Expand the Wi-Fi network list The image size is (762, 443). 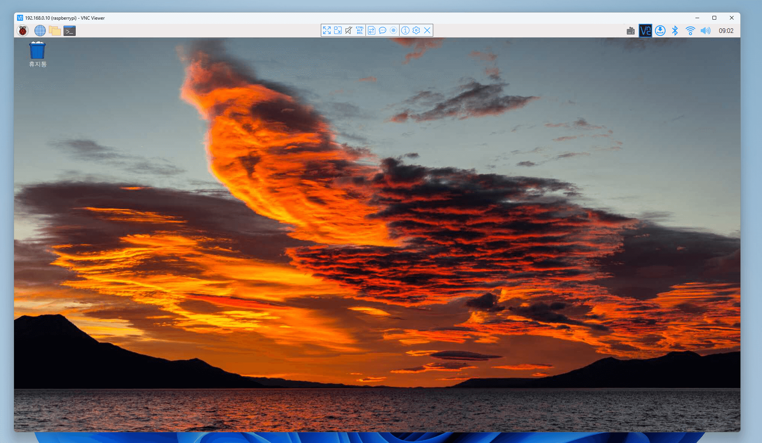point(690,31)
